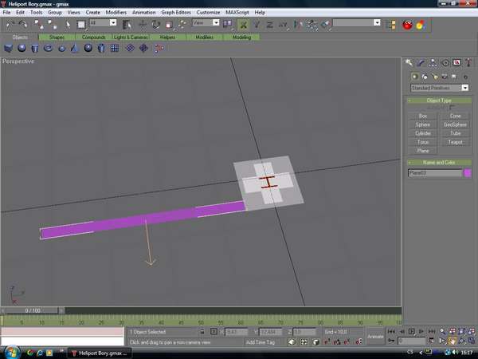Toggle rectangular selection region mode
Screen dimensions: 478x359
click(x=81, y=25)
